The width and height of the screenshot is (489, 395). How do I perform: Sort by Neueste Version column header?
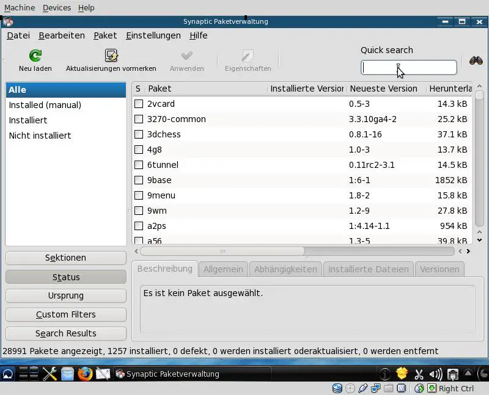[x=386, y=89]
